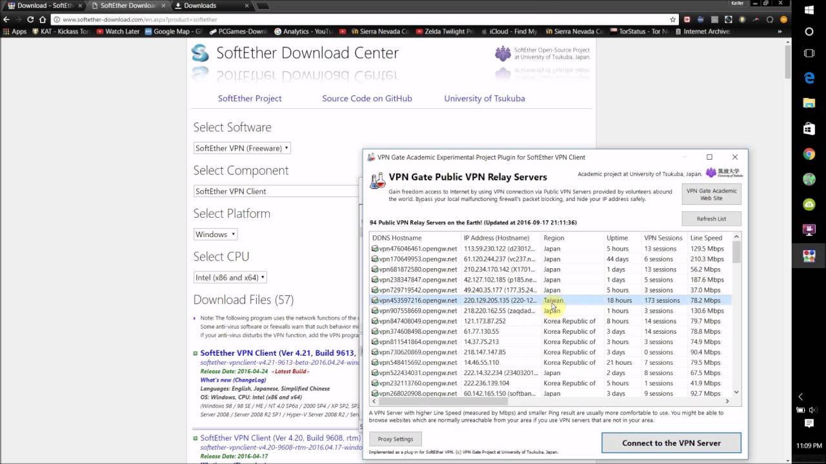Viewport: 826px width, 464px height.
Task: Go to Chrome home page icon
Action: click(43, 19)
